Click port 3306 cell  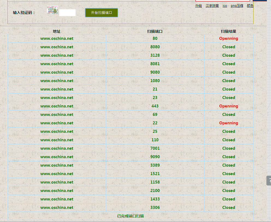point(155,208)
